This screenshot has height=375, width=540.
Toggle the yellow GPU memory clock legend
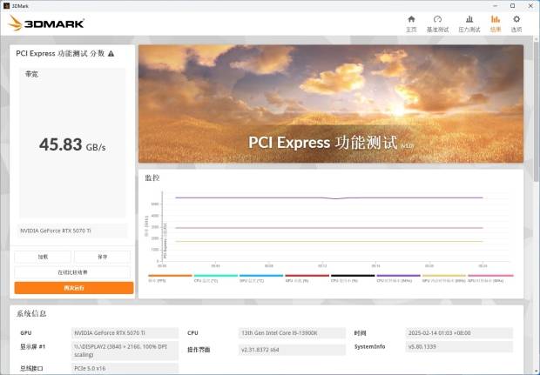444,278
